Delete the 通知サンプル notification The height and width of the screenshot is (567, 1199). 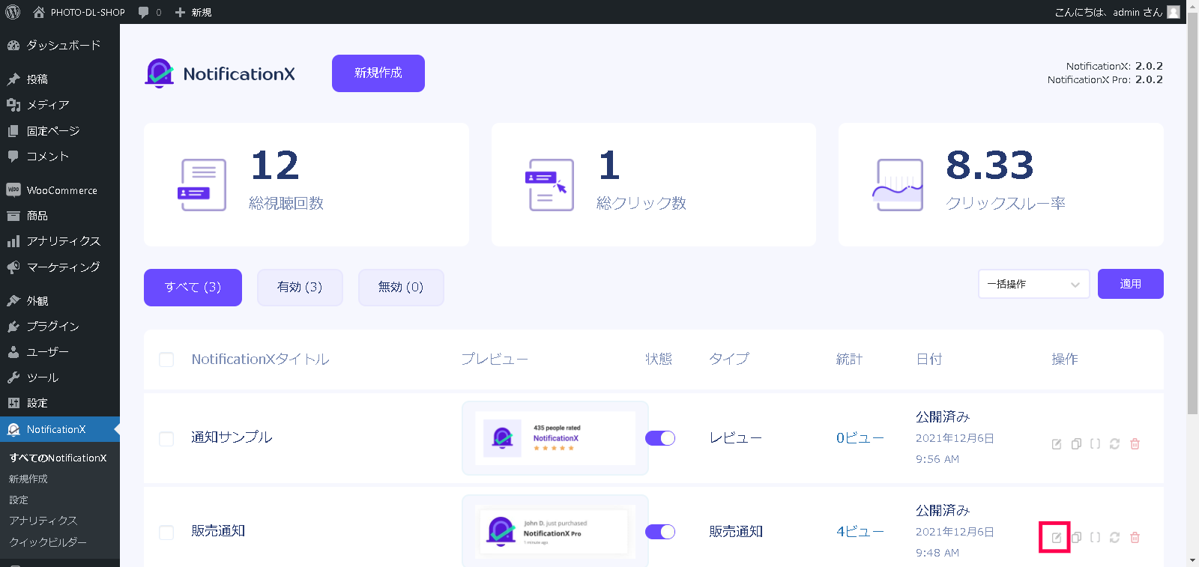(x=1135, y=444)
